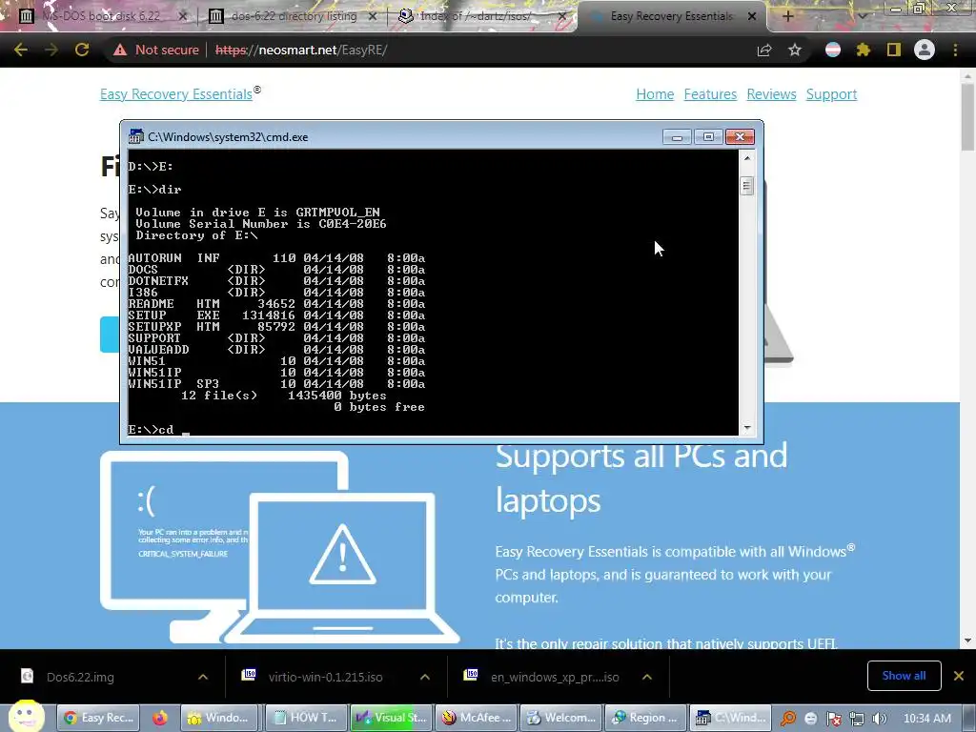
Task: Switch to the Visual St... taskbar button
Action: tap(391, 718)
